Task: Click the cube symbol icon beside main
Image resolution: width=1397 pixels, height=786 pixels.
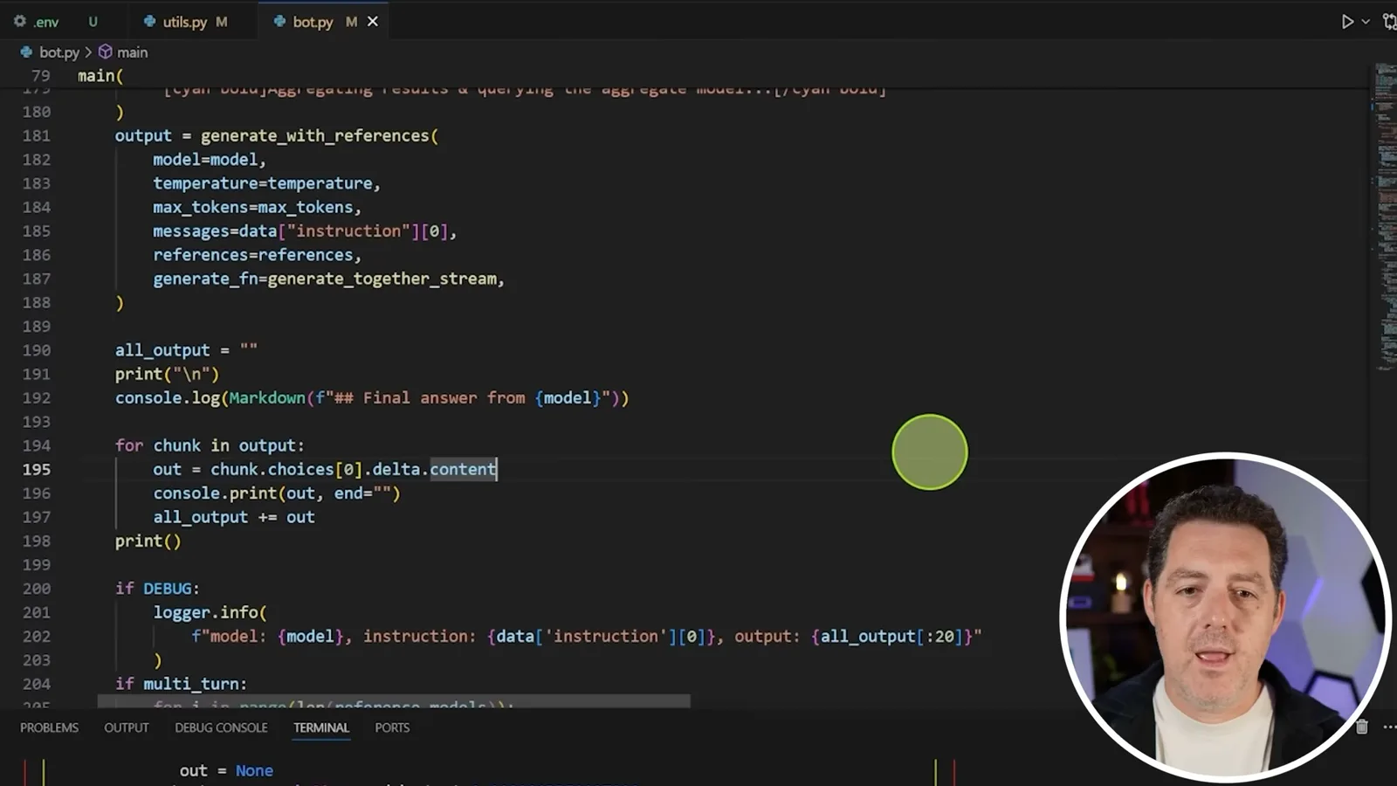Action: click(x=106, y=52)
